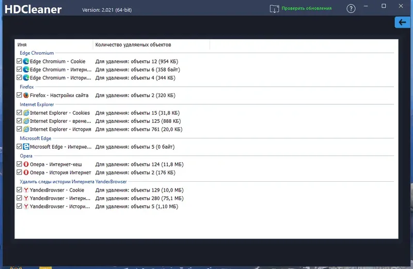This screenshot has height=269, width=413.
Task: Select the Edge Chromium - Cookie row label
Action: click(x=57, y=61)
